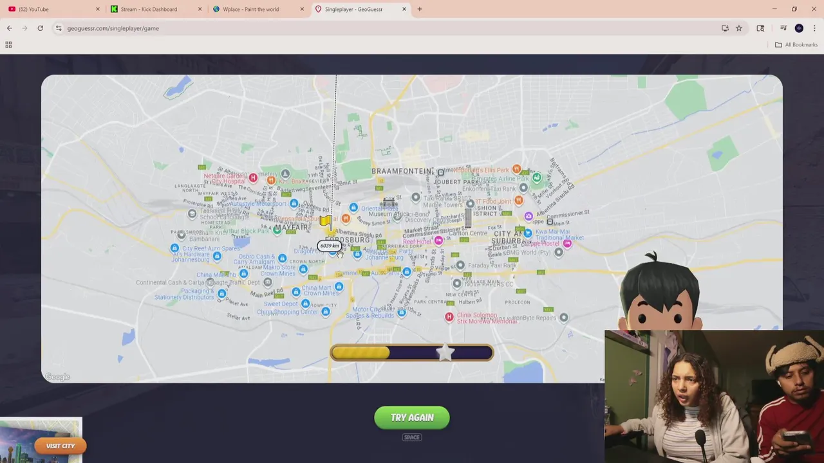The width and height of the screenshot is (824, 463).
Task: Open the tab search extension icon
Action: pyautogui.click(x=760, y=28)
